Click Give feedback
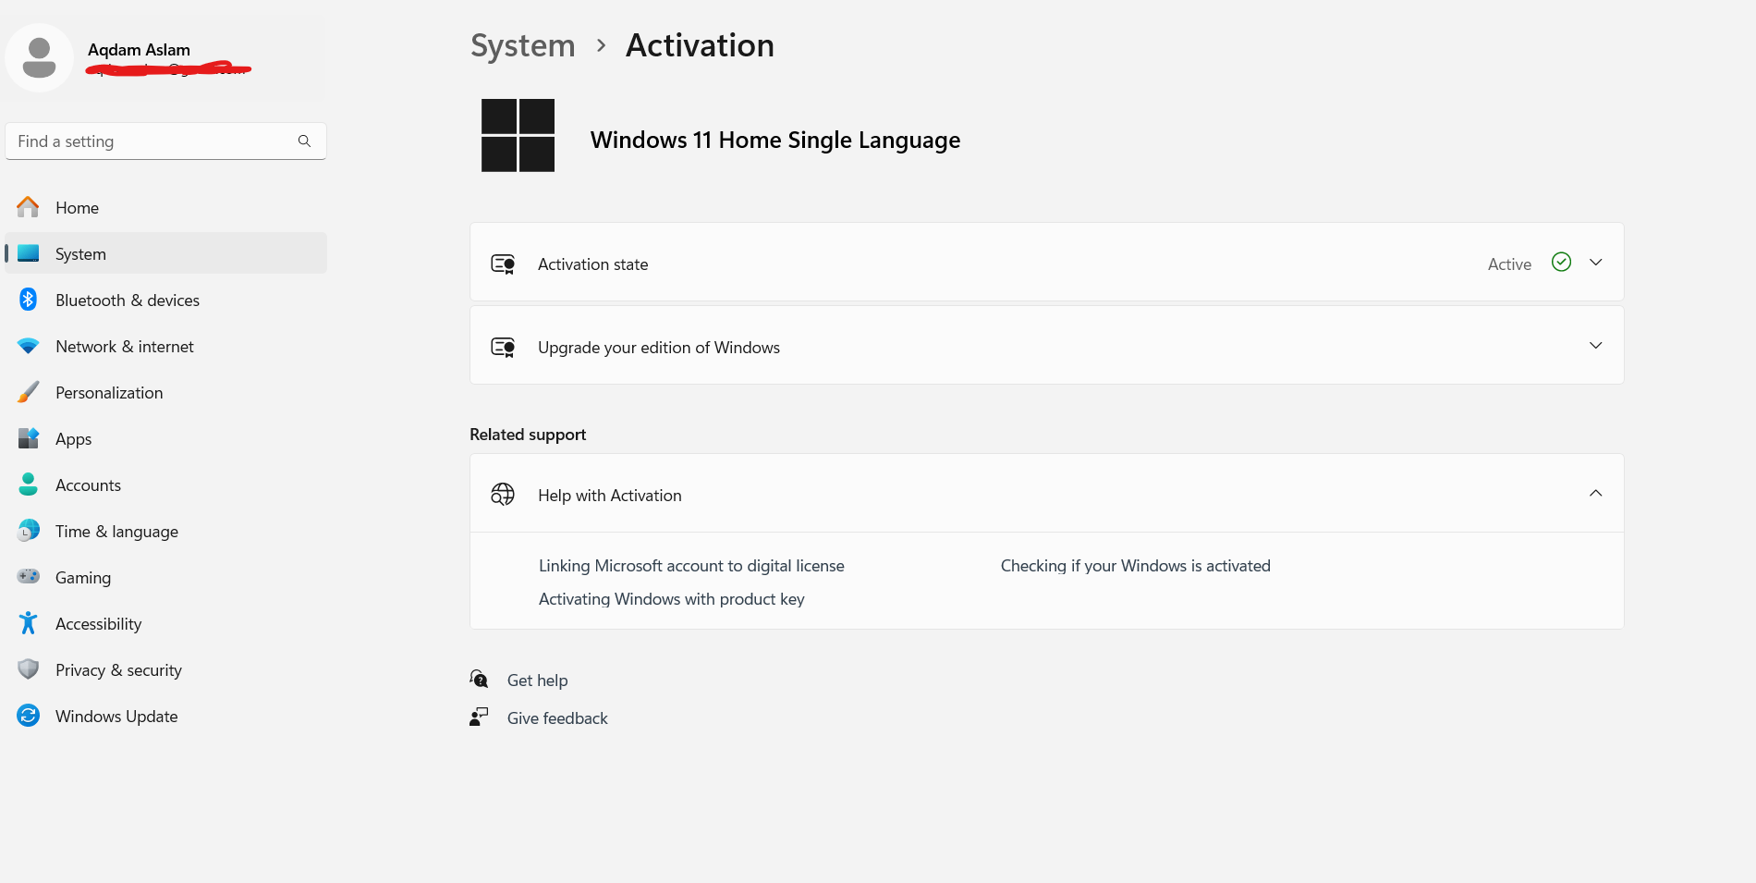The image size is (1756, 883). tap(556, 717)
